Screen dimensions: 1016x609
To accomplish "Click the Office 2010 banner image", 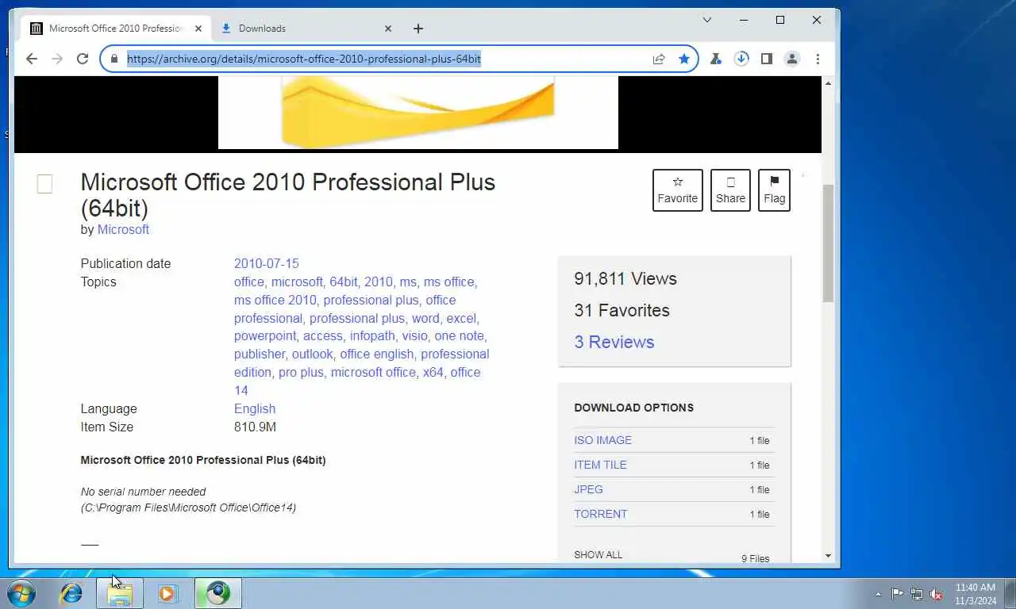I will pyautogui.click(x=418, y=112).
